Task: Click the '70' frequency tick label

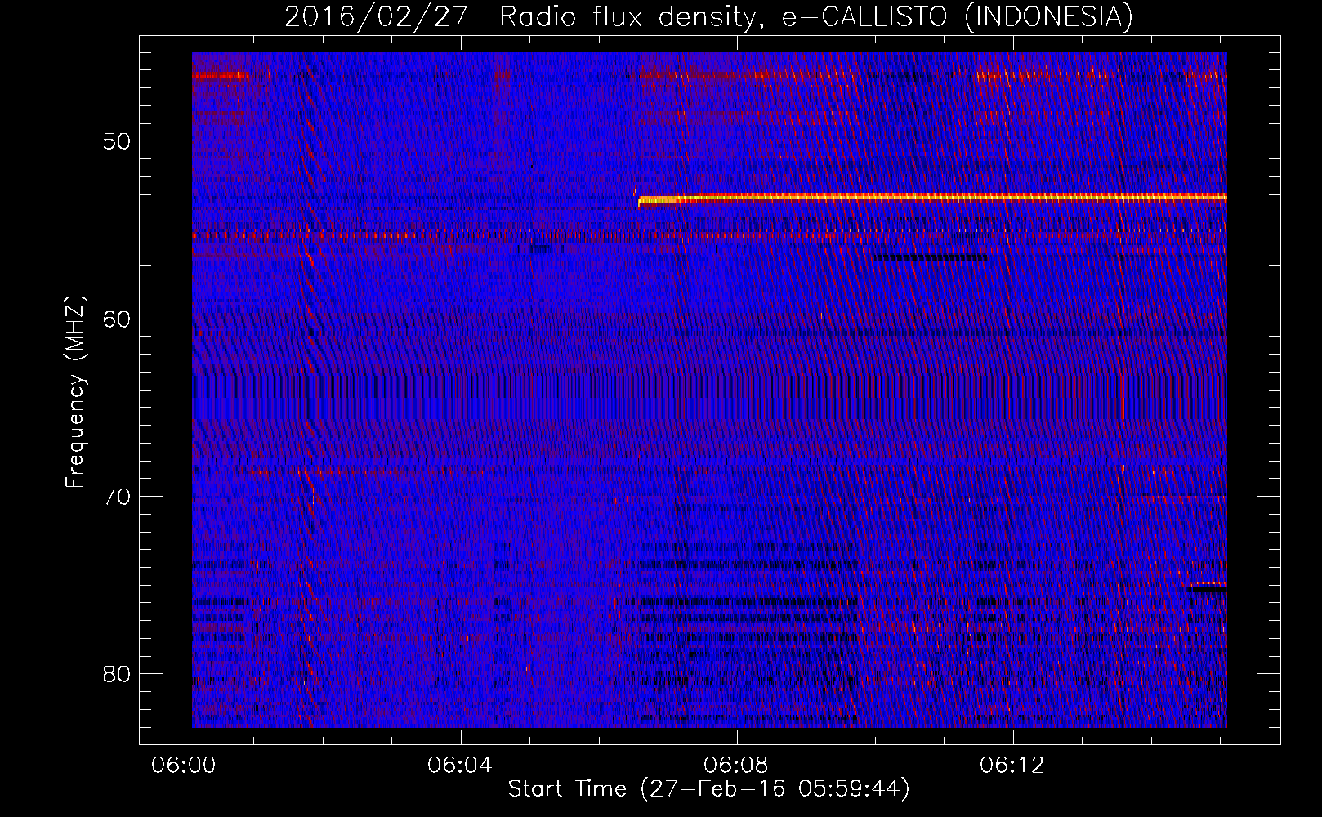Action: coord(117,497)
